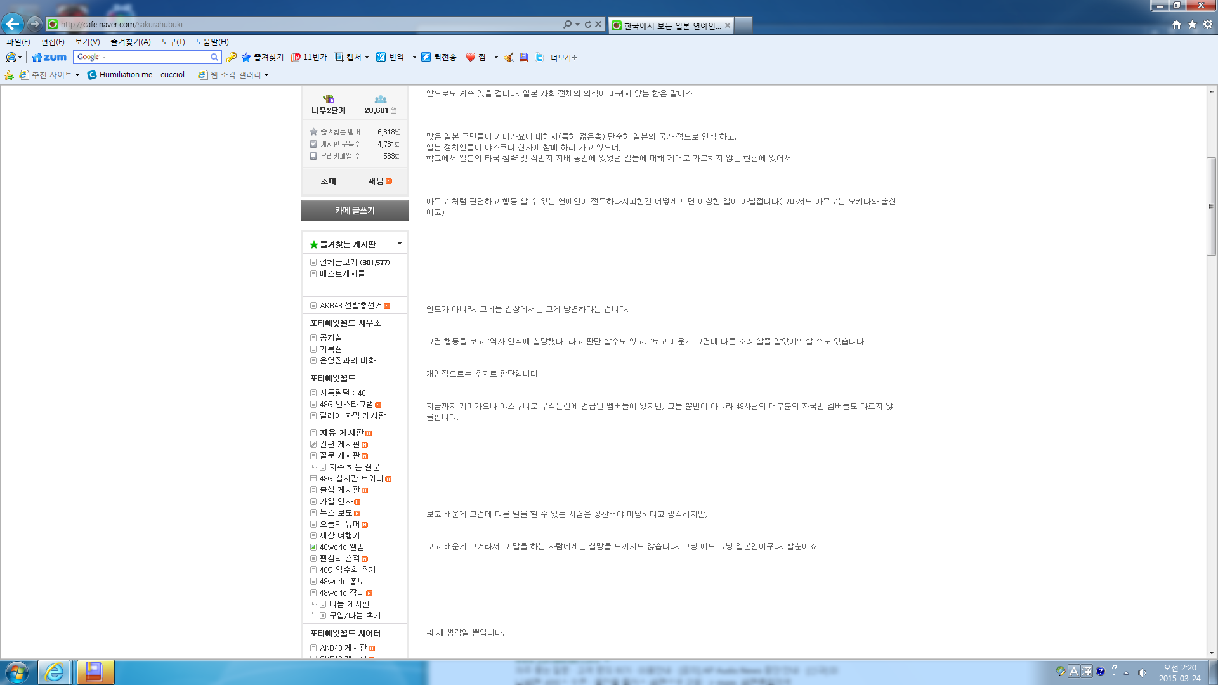Click the 카페 글쓰기 button
This screenshot has height=685, width=1218.
tap(355, 211)
